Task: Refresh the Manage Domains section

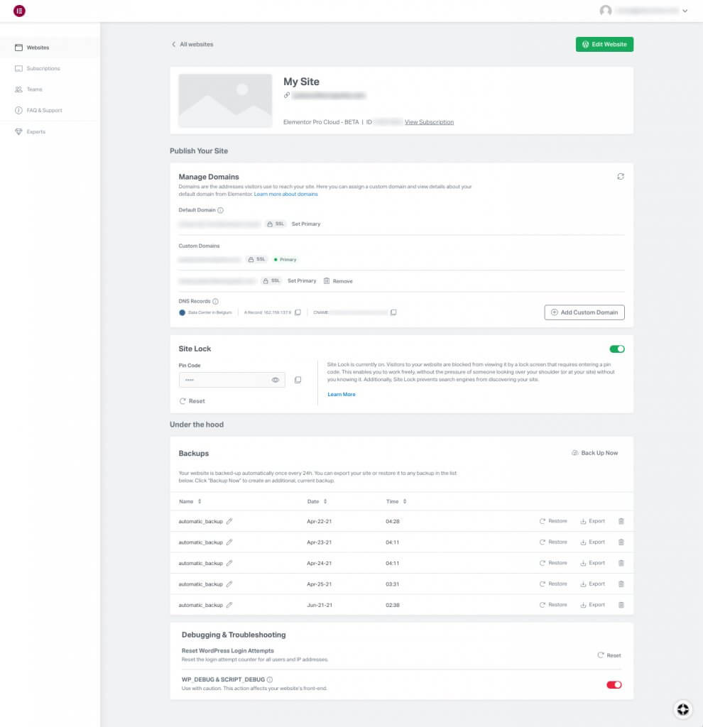Action: tap(621, 176)
